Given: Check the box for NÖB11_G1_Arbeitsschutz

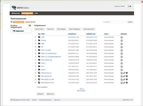Looking at the screenshot, I should (36, 54).
